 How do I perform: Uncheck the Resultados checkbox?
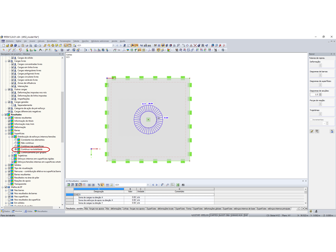point(6,115)
